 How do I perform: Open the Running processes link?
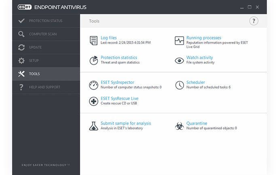tap(204, 38)
